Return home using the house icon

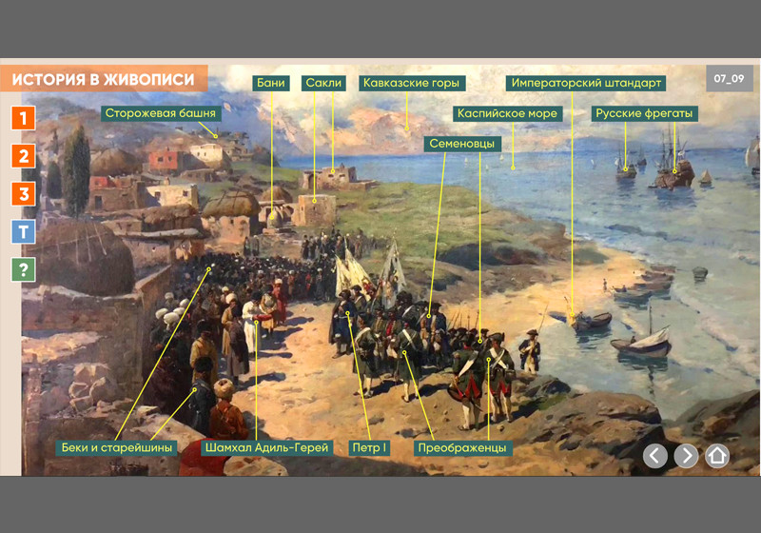pos(717,456)
